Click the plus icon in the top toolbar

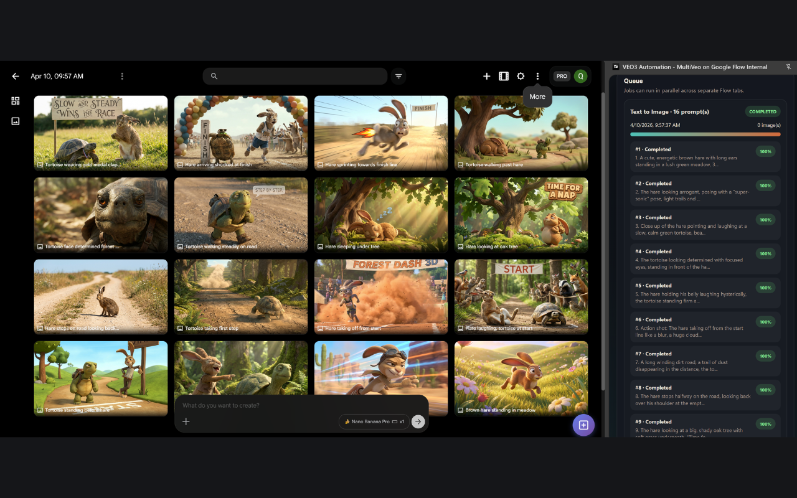pos(487,76)
